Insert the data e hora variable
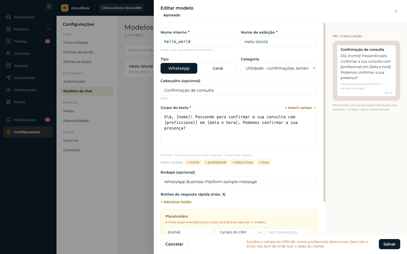Screen dimensions: 407x254 click(243, 162)
